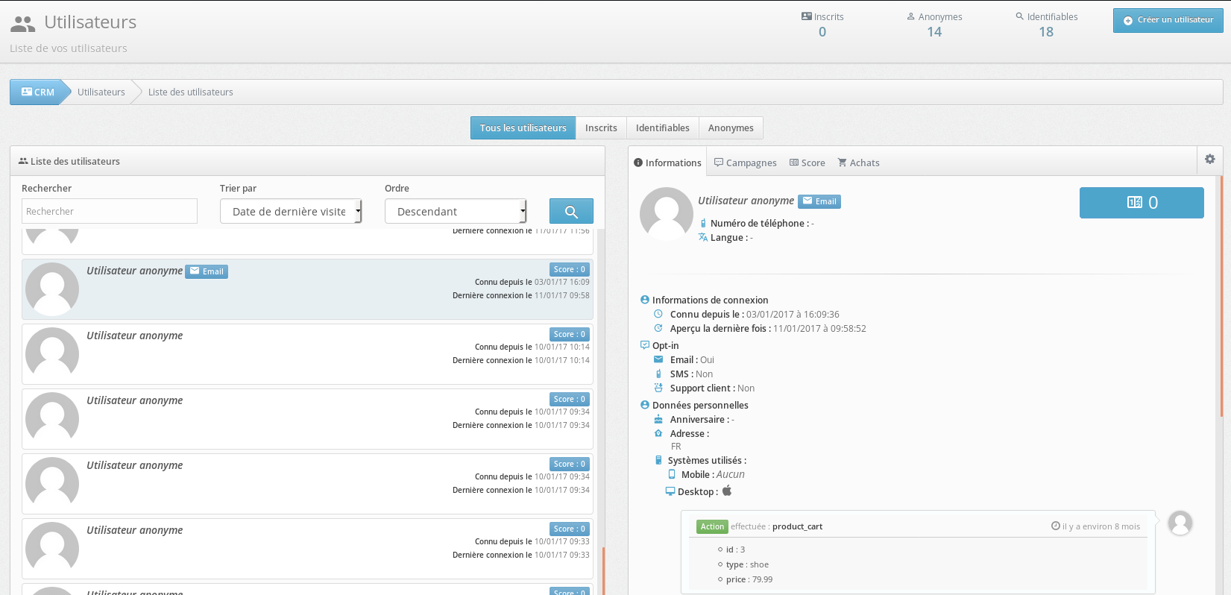Go to Utilisateurs breadcrumb link
The height and width of the screenshot is (595, 1231).
coord(101,92)
